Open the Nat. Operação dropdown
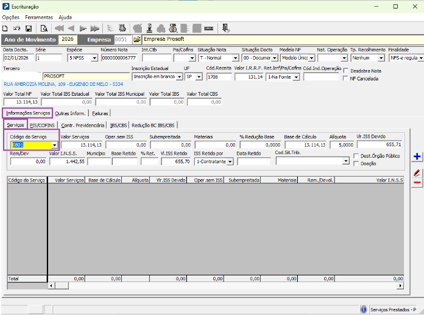424x315 pixels. pos(344,58)
